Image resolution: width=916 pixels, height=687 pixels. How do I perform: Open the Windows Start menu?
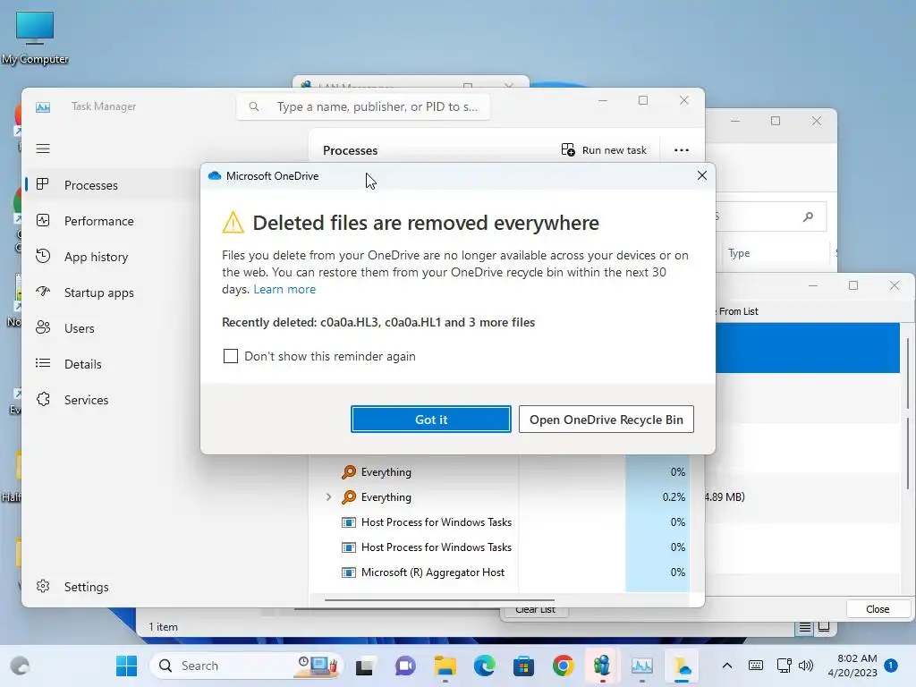click(126, 666)
